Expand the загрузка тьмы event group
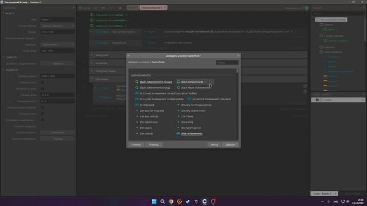The image size is (367, 206). coord(92,71)
